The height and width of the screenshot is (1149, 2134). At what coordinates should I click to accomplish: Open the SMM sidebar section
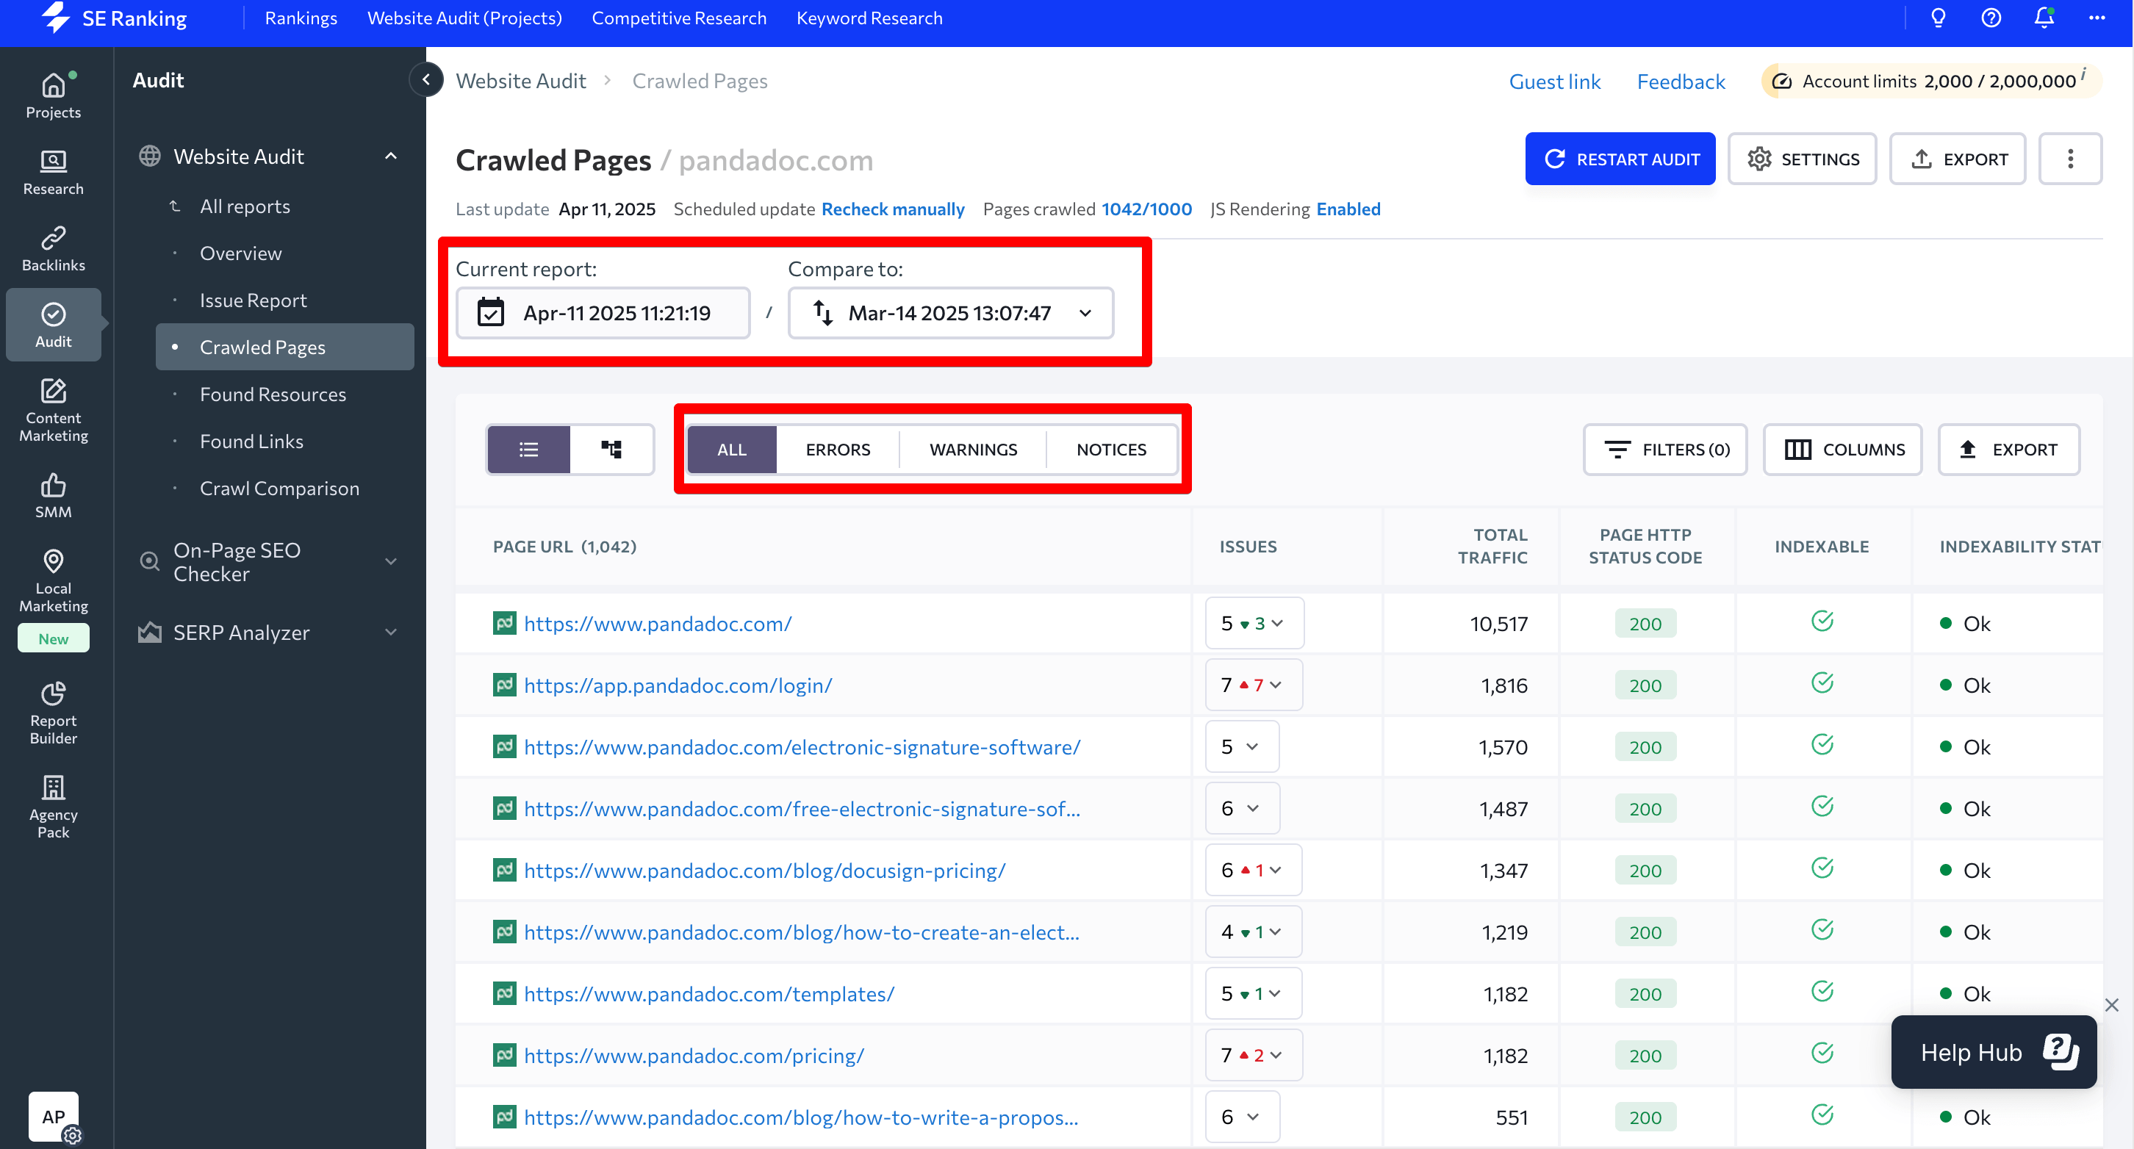coord(53,495)
